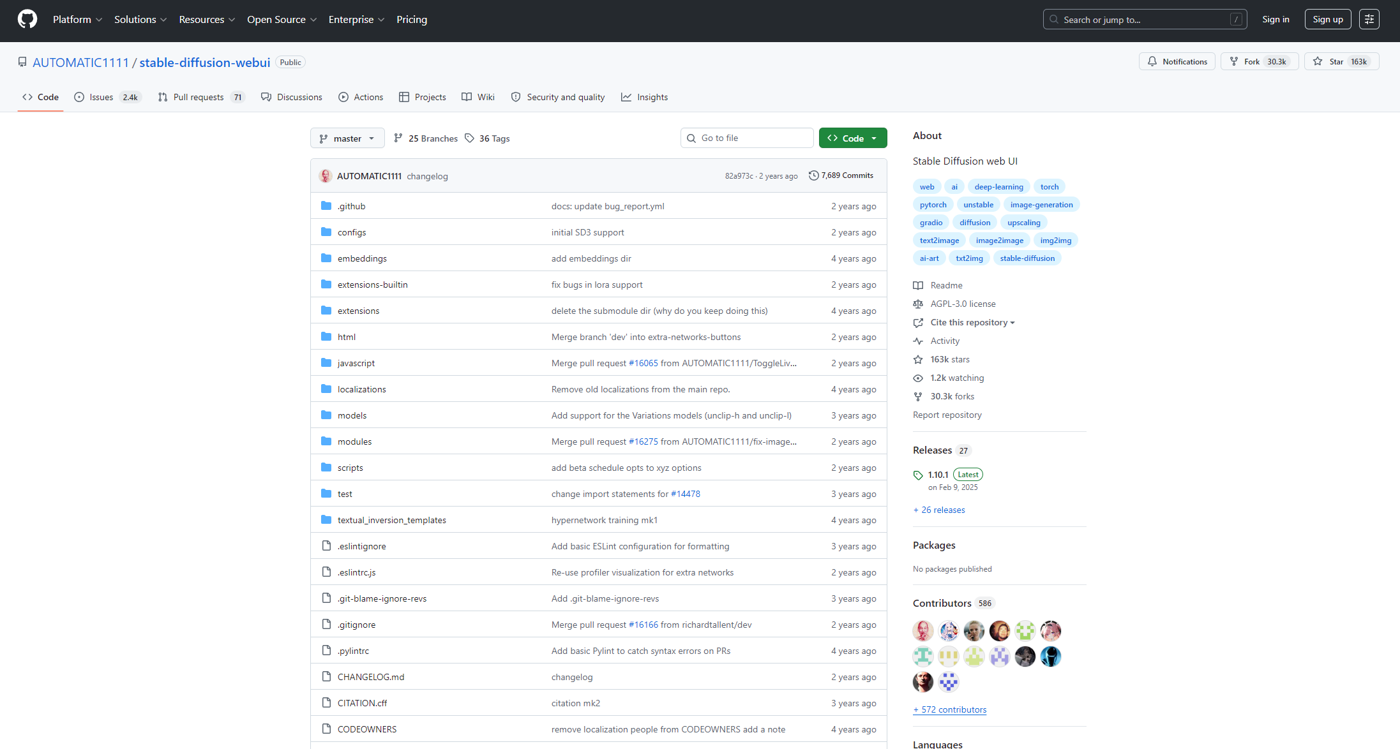Open the green Code dropdown button
1400x749 pixels.
[853, 138]
